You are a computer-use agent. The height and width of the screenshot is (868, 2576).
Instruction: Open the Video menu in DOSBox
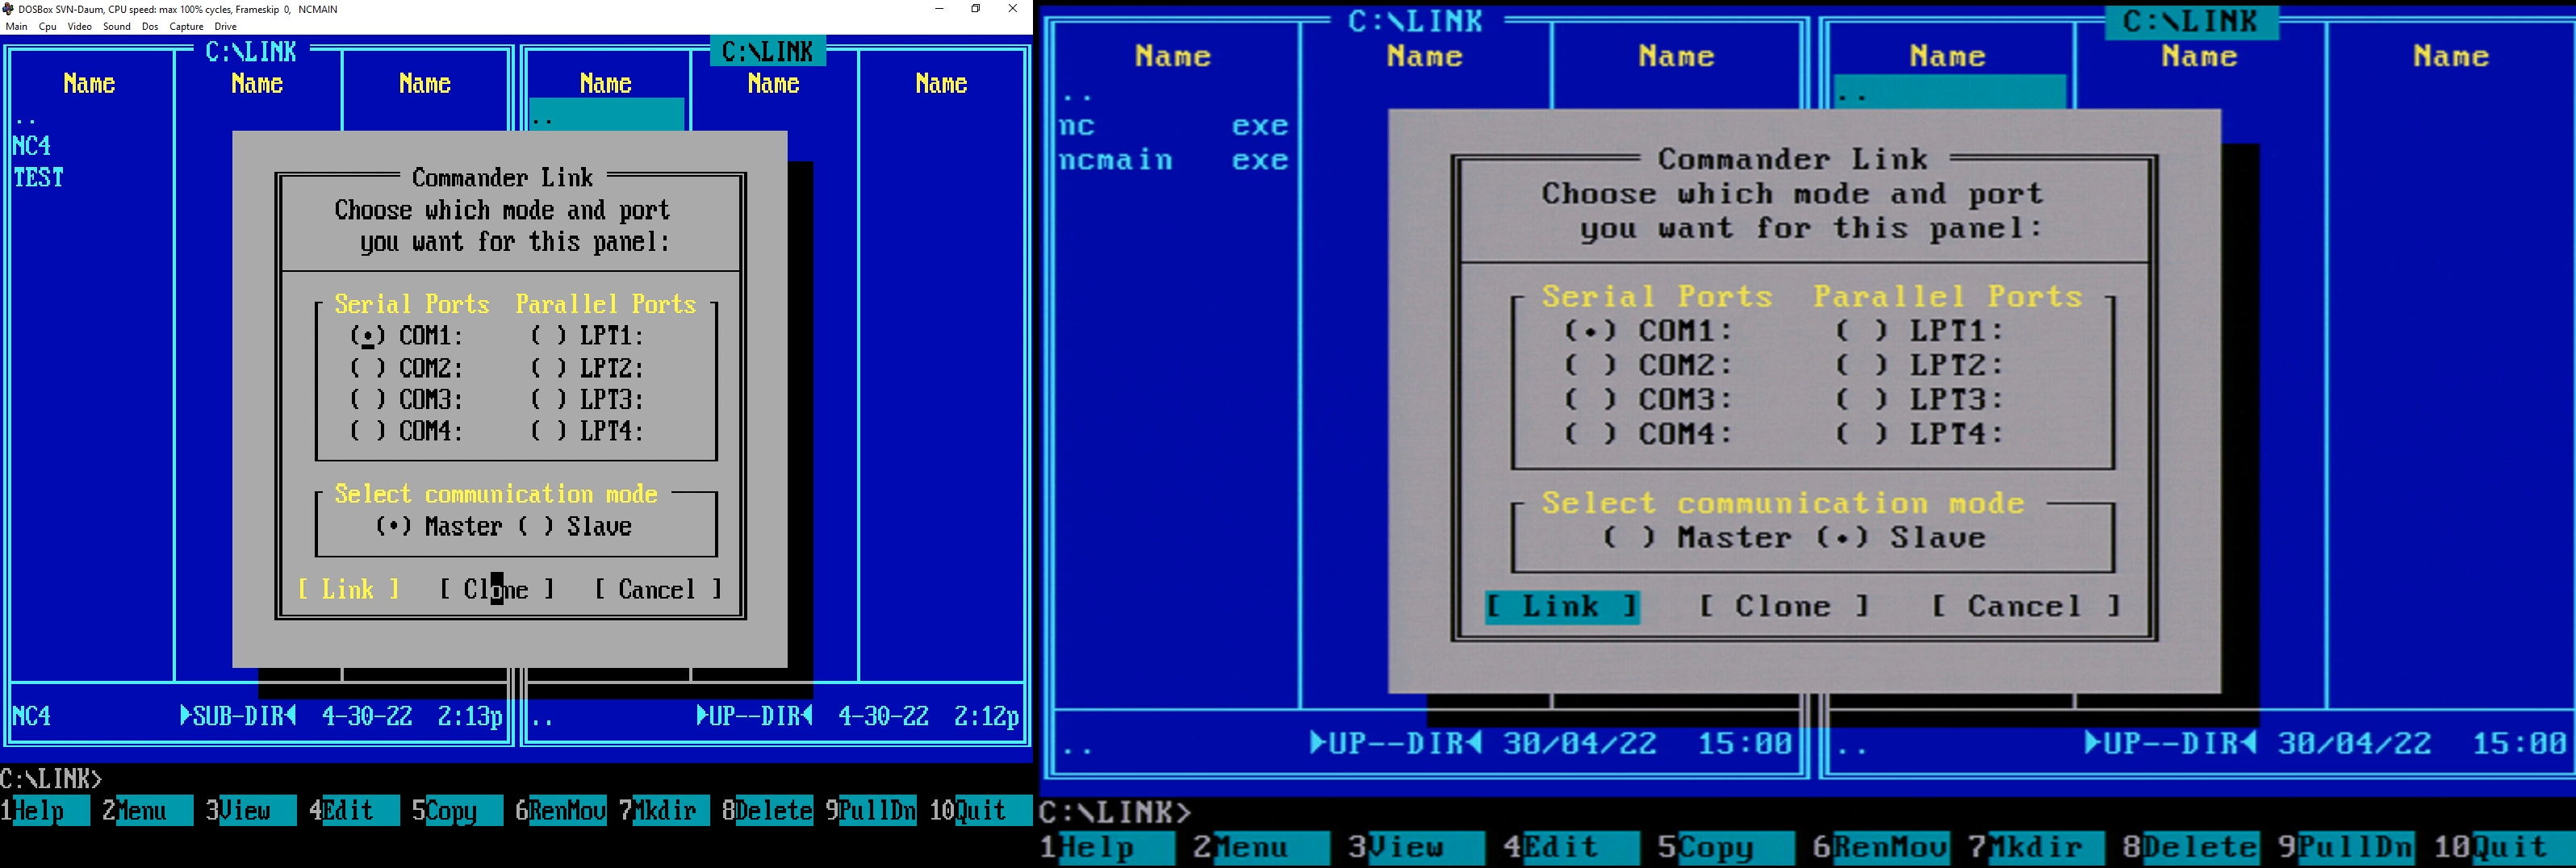[x=80, y=27]
